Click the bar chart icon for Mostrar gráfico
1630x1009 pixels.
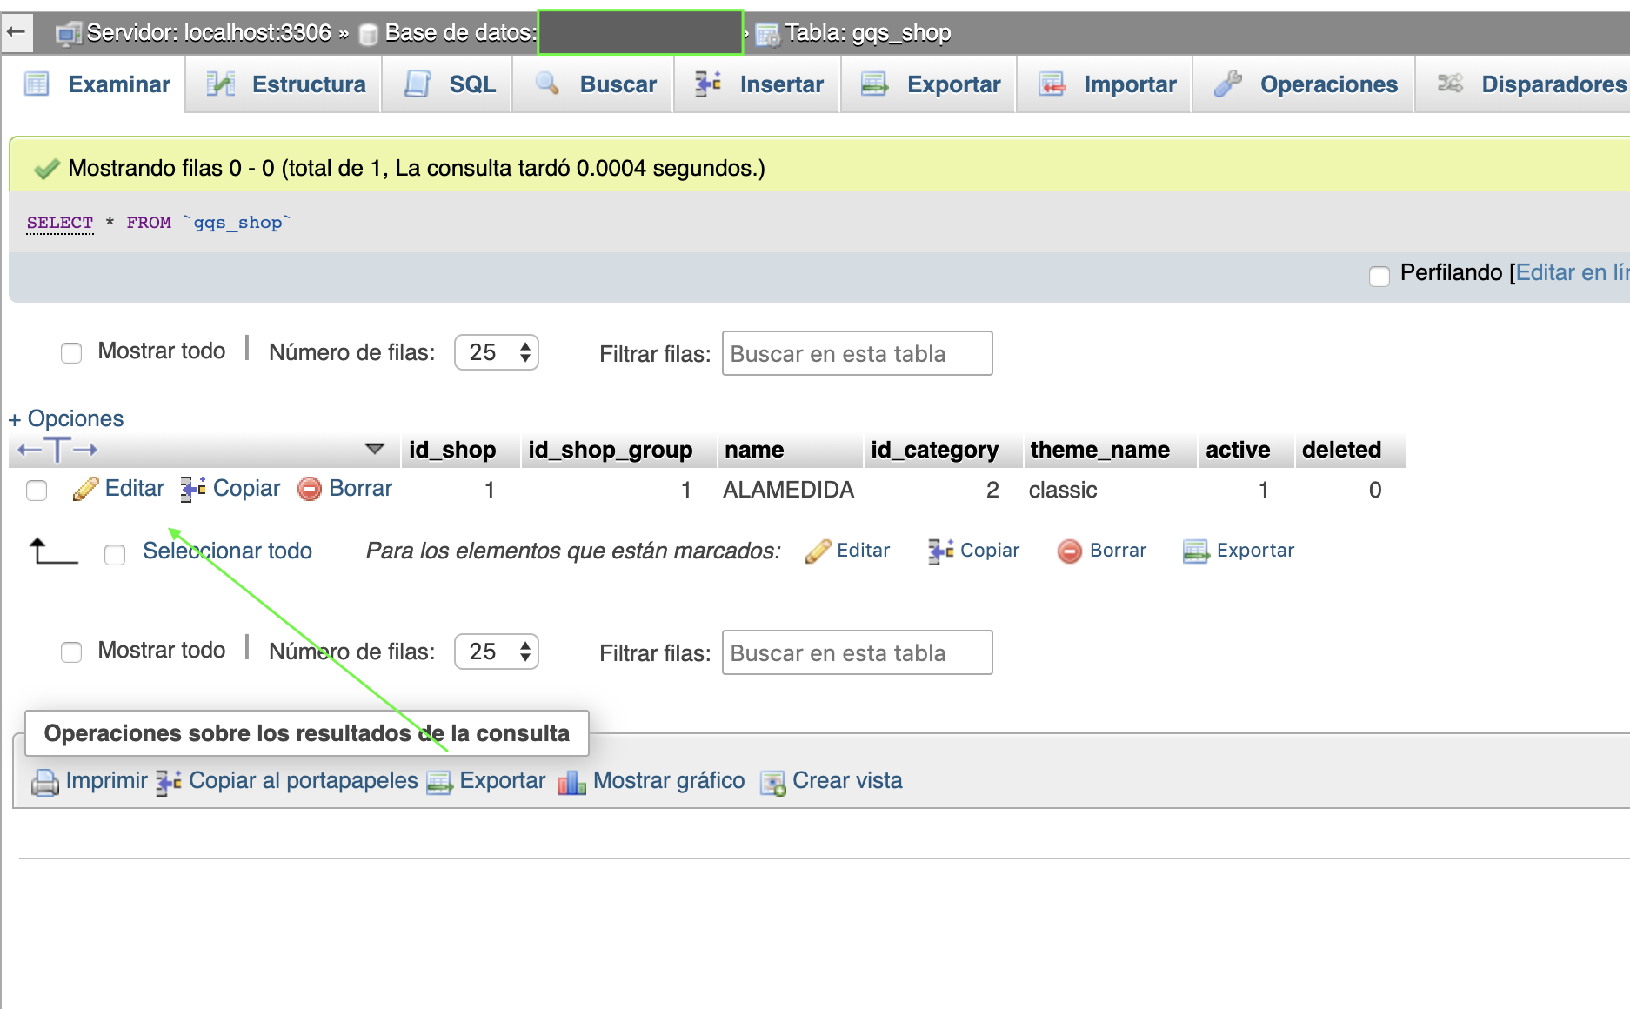[571, 782]
